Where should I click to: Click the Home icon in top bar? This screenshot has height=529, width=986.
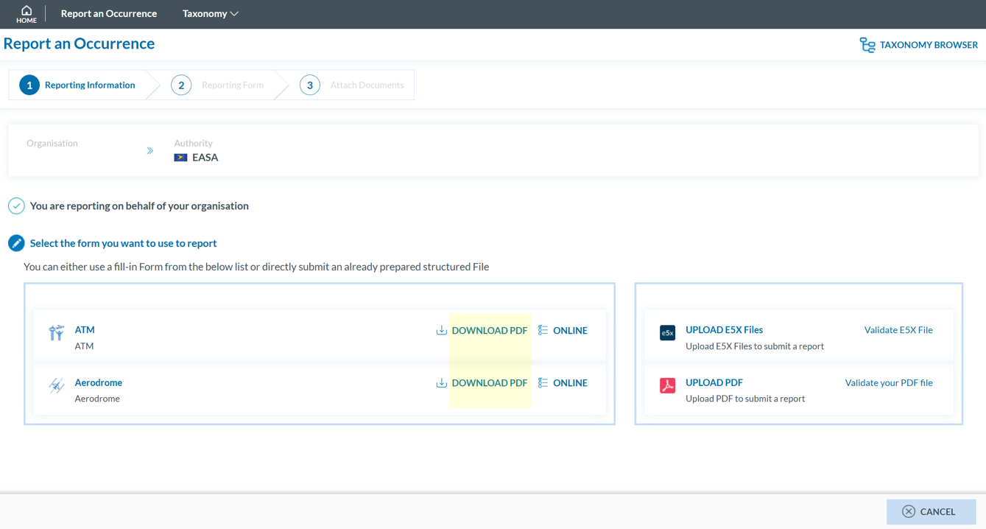coord(27,13)
